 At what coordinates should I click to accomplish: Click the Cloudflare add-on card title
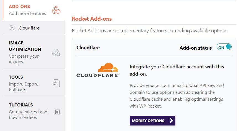(x=88, y=48)
